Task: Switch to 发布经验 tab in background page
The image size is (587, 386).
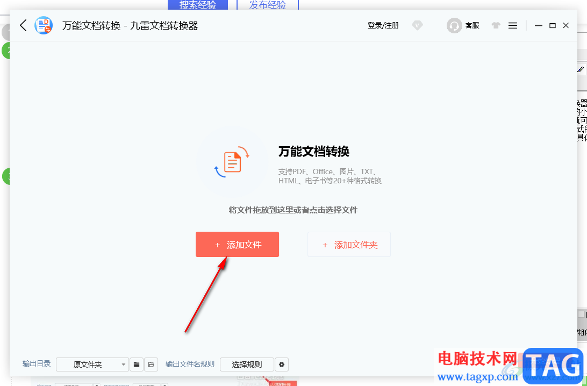Action: 268,5
